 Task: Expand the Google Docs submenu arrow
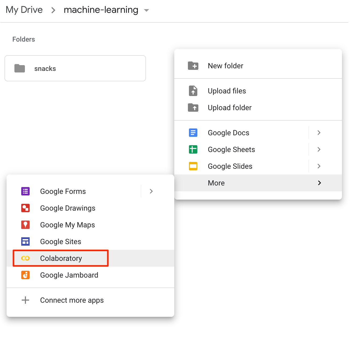[319, 133]
